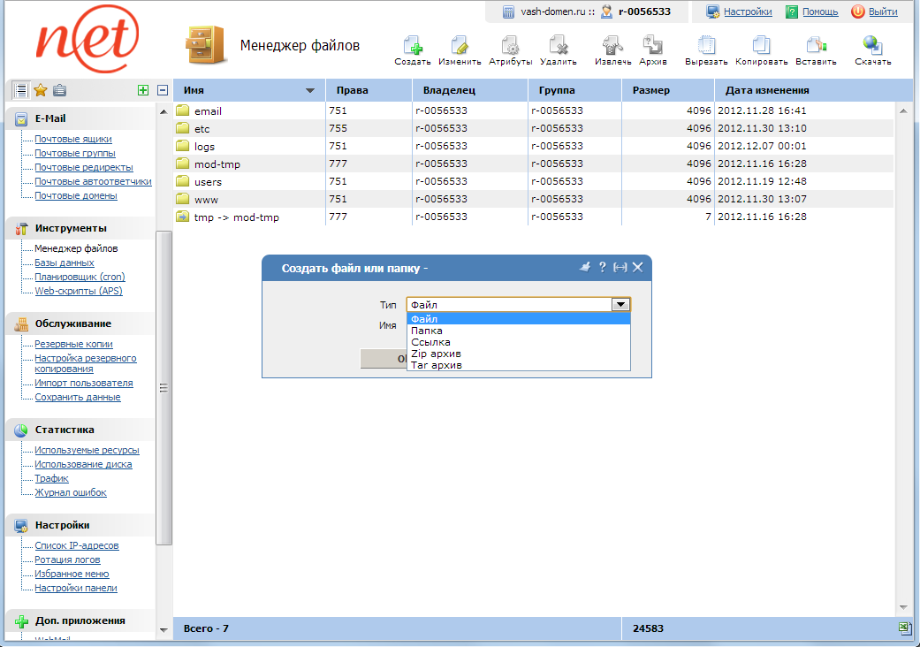Click the Извлечь (Extract) toolbar icon
920x647 pixels.
pyautogui.click(x=612, y=47)
